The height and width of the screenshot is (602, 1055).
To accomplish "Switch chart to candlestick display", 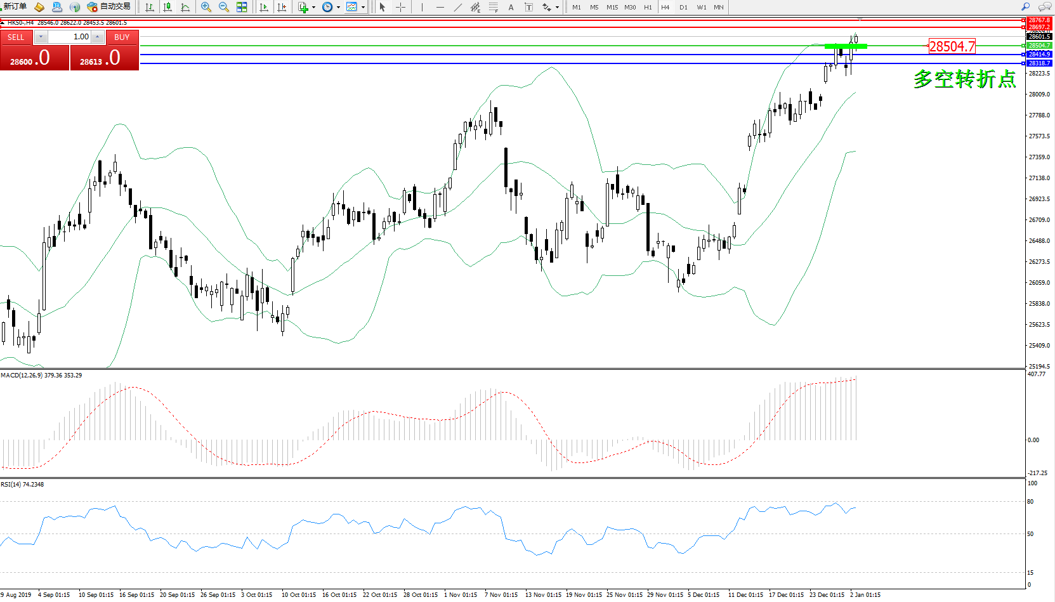I will tap(167, 7).
